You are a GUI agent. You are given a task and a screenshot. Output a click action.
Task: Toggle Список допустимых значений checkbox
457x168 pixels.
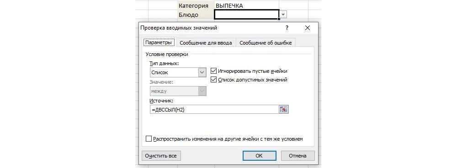(213, 80)
